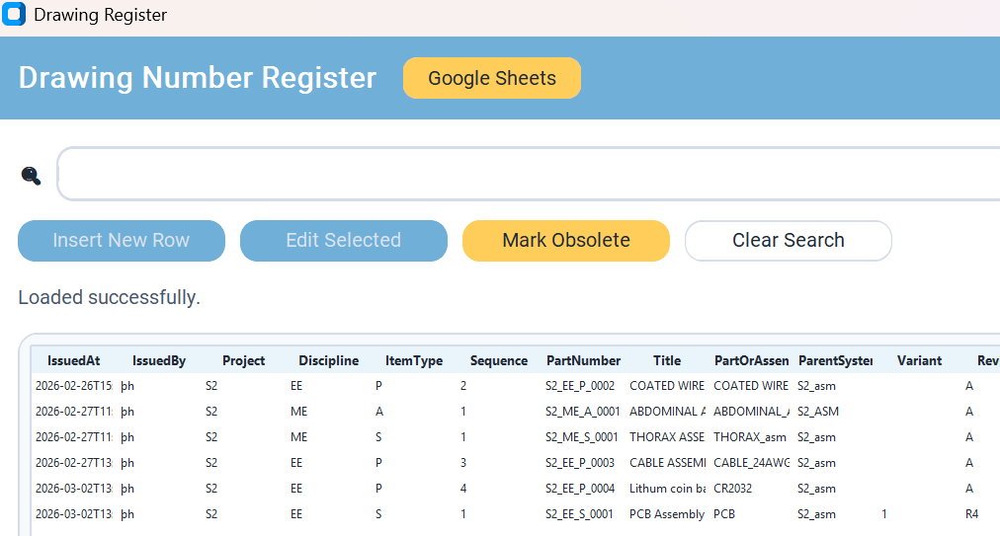1000x536 pixels.
Task: Click the Discipline column header
Action: pos(328,360)
